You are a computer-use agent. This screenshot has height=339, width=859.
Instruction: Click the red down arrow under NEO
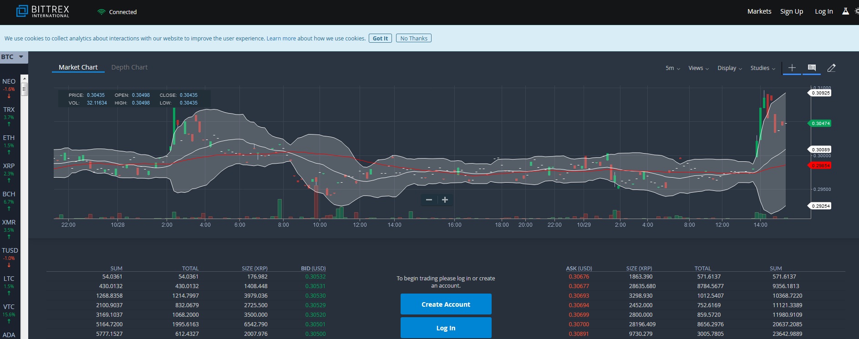click(9, 96)
